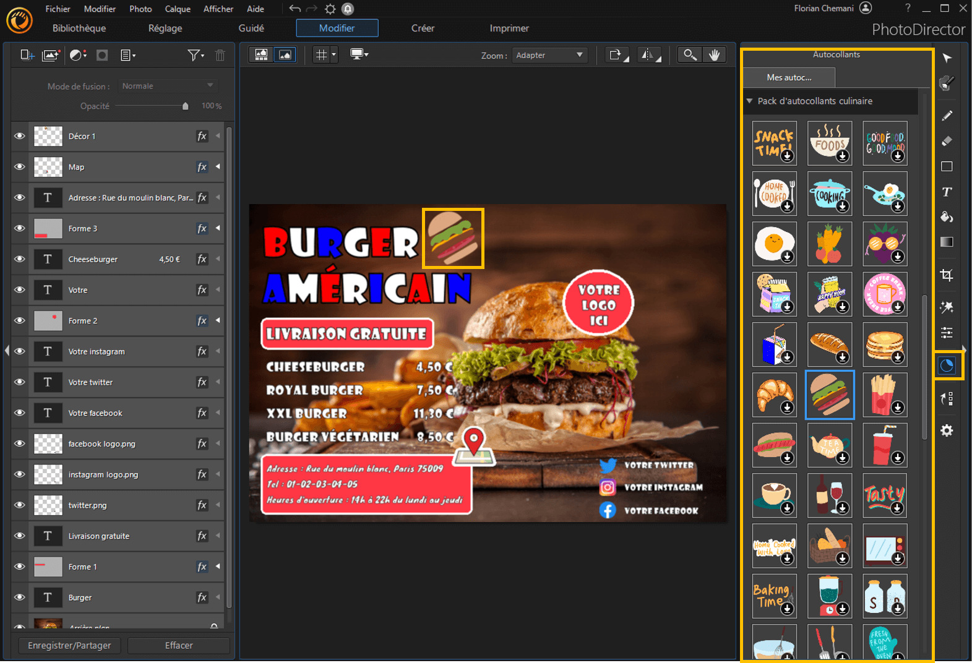The image size is (972, 663).
Task: Open the layer options list dropdown
Action: 128,55
